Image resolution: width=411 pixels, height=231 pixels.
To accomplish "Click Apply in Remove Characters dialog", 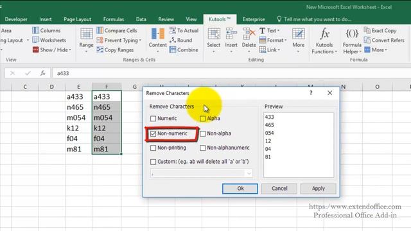I will point(319,189).
